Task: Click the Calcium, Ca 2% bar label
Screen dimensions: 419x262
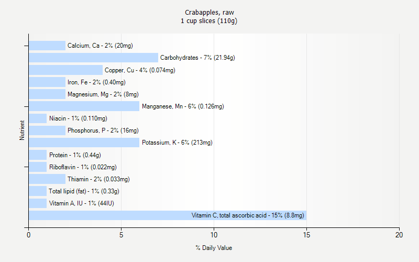Action: tap(100, 46)
